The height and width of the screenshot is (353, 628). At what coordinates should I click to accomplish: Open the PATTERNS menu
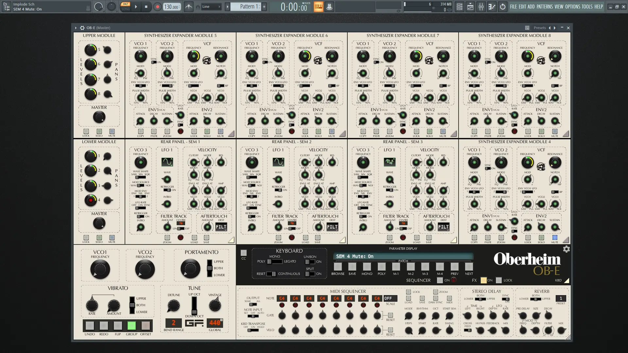click(545, 7)
